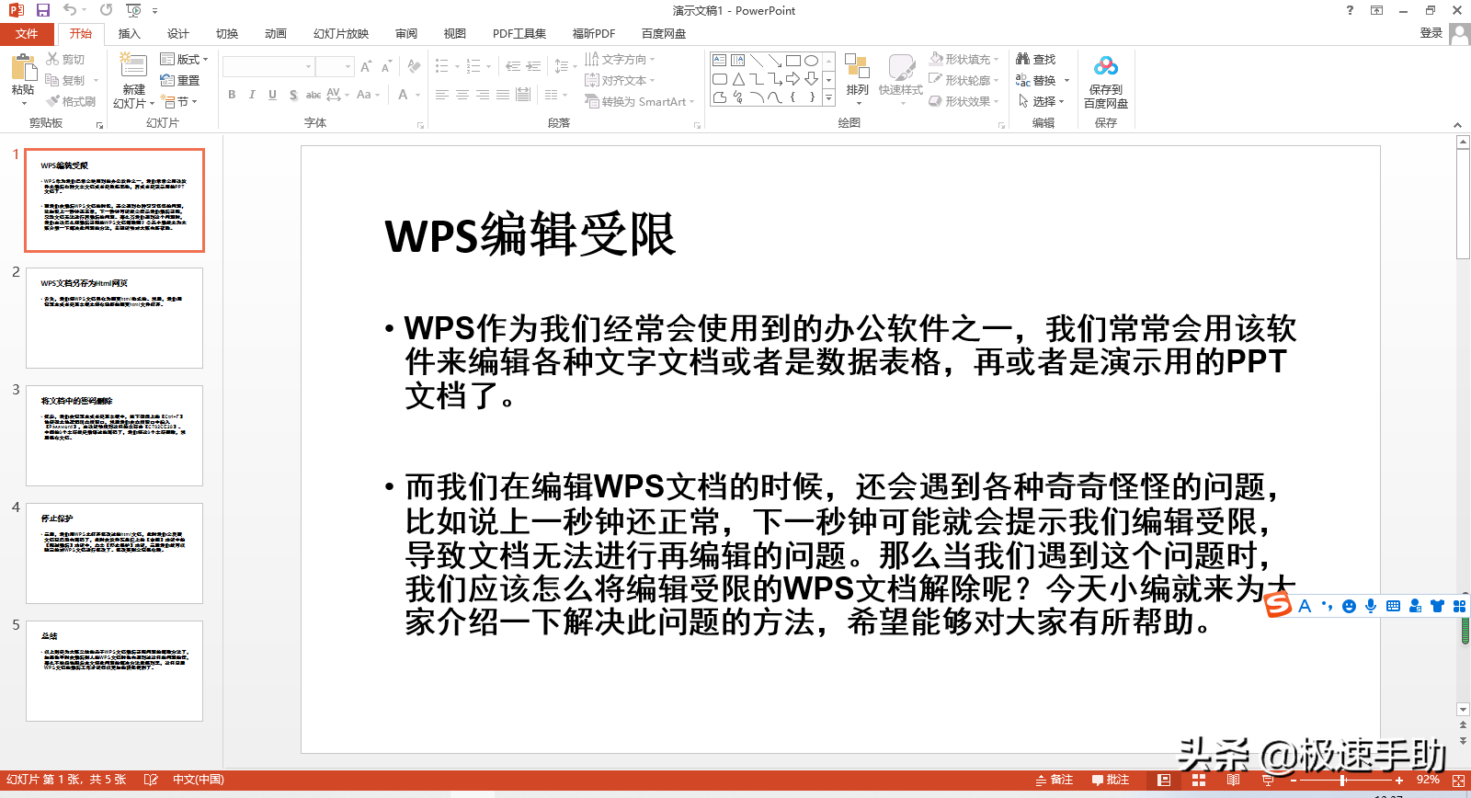The height and width of the screenshot is (798, 1471).
Task: Decrease the paragraph indent level
Action: [513, 66]
